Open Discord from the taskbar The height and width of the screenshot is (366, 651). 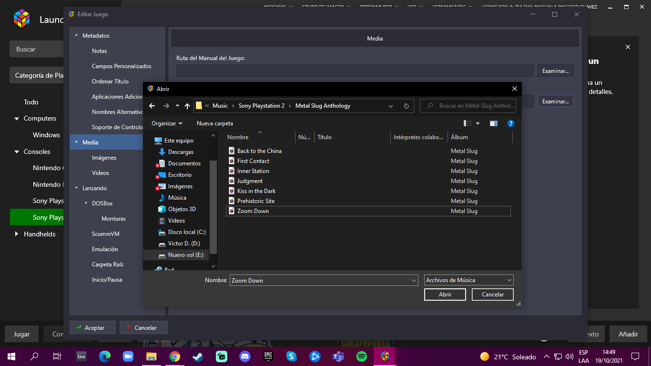coord(244,356)
